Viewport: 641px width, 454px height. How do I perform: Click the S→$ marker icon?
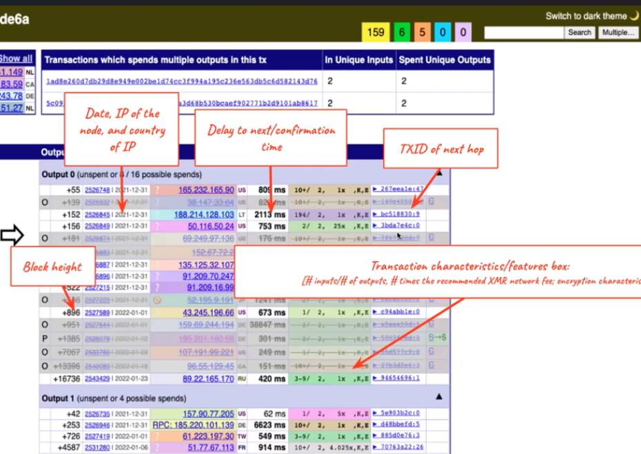point(436,338)
